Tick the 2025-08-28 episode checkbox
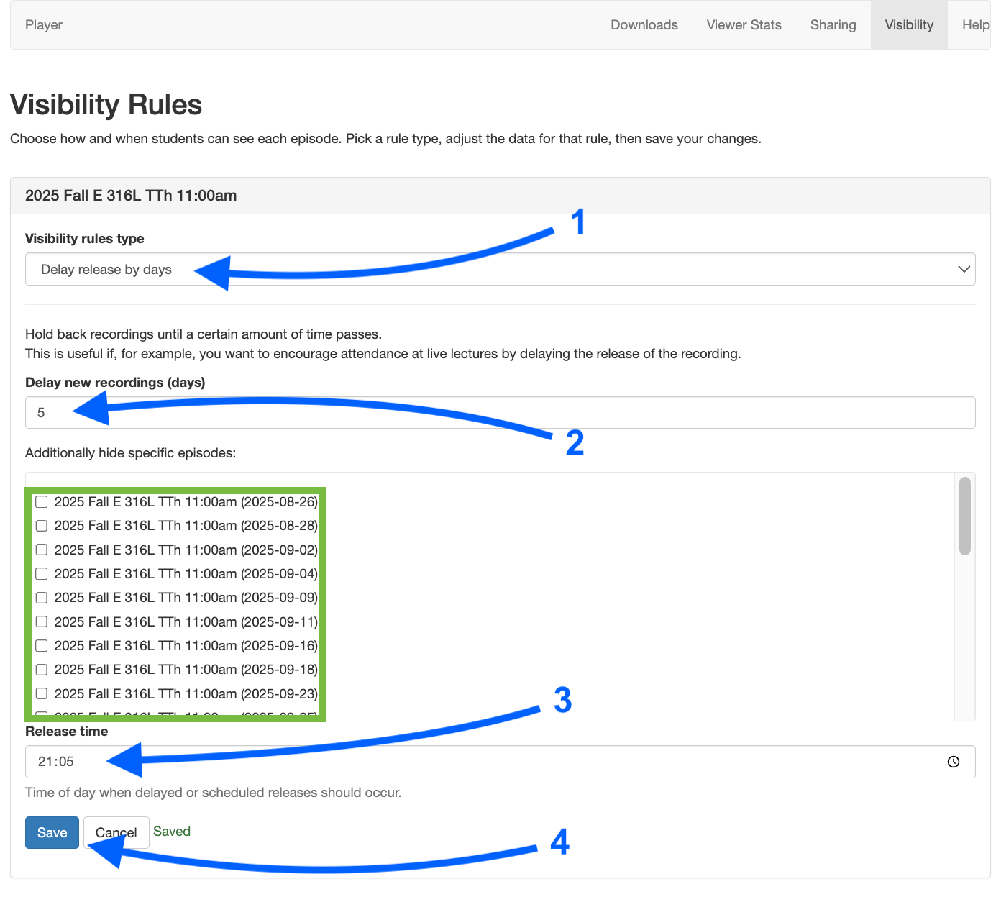This screenshot has width=1001, height=902. click(42, 526)
